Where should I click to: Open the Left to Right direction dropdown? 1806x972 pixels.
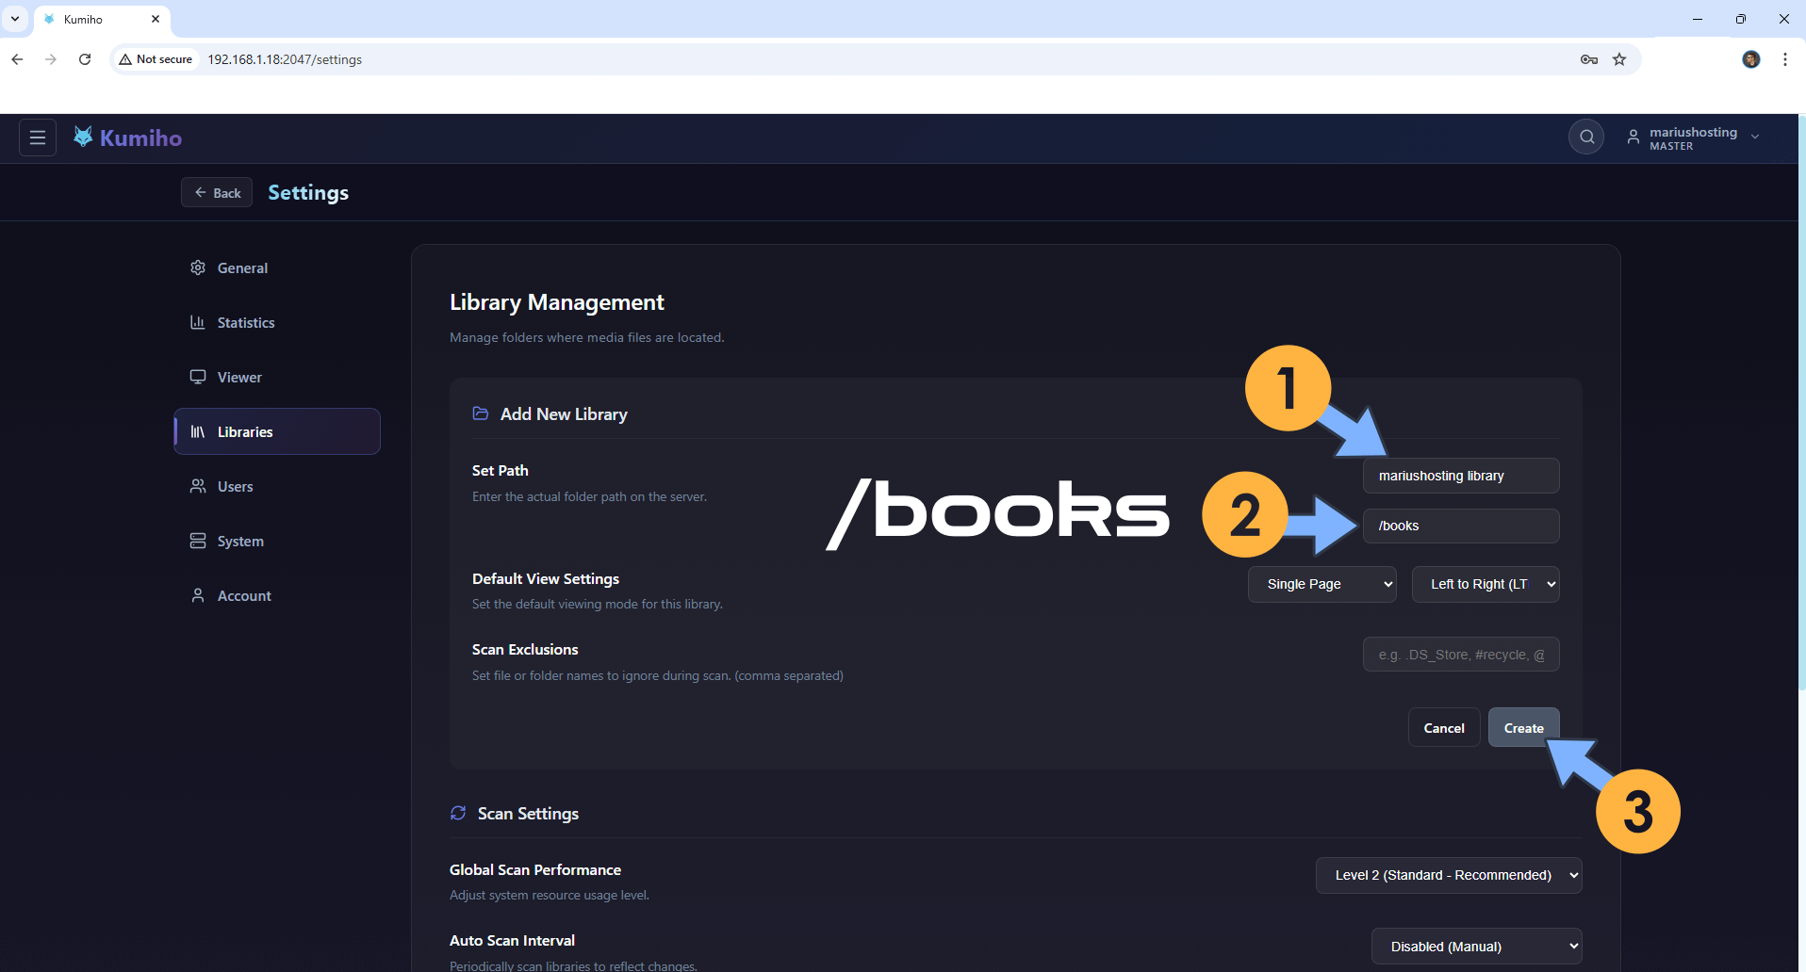tap(1485, 584)
